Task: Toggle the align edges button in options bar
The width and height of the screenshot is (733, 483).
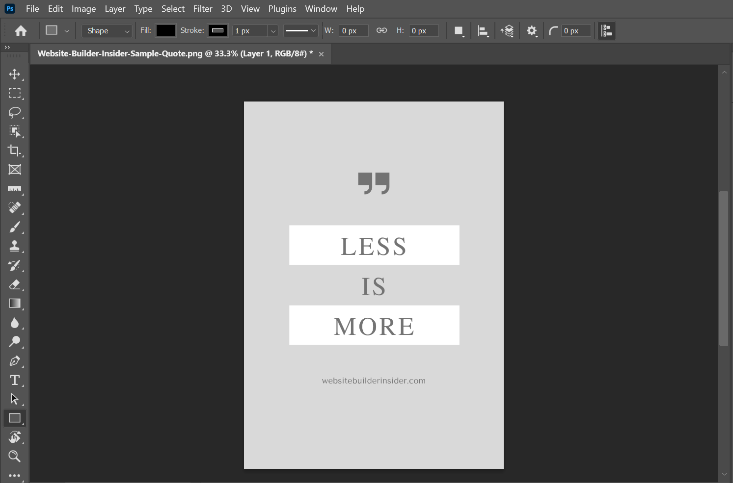Action: [x=607, y=30]
